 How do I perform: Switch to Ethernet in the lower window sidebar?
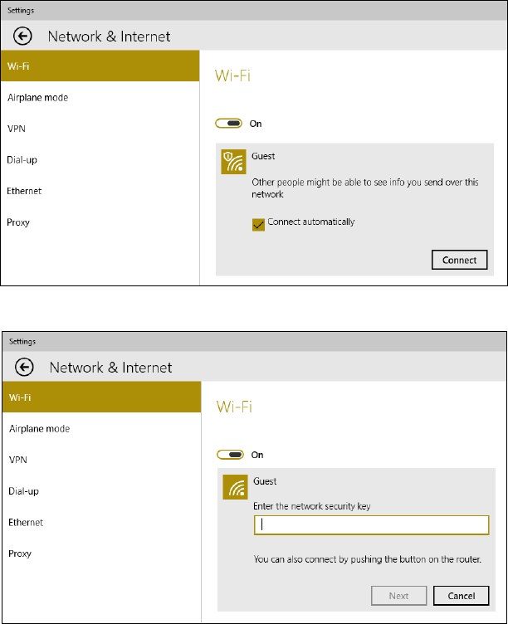(27, 523)
